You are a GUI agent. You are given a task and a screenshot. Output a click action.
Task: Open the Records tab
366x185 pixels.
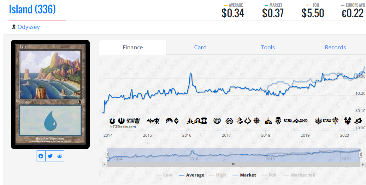tap(335, 48)
